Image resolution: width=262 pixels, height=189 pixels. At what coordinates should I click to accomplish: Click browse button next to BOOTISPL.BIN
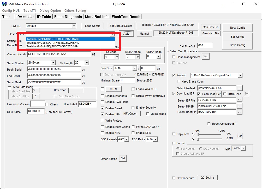[x=240, y=112]
